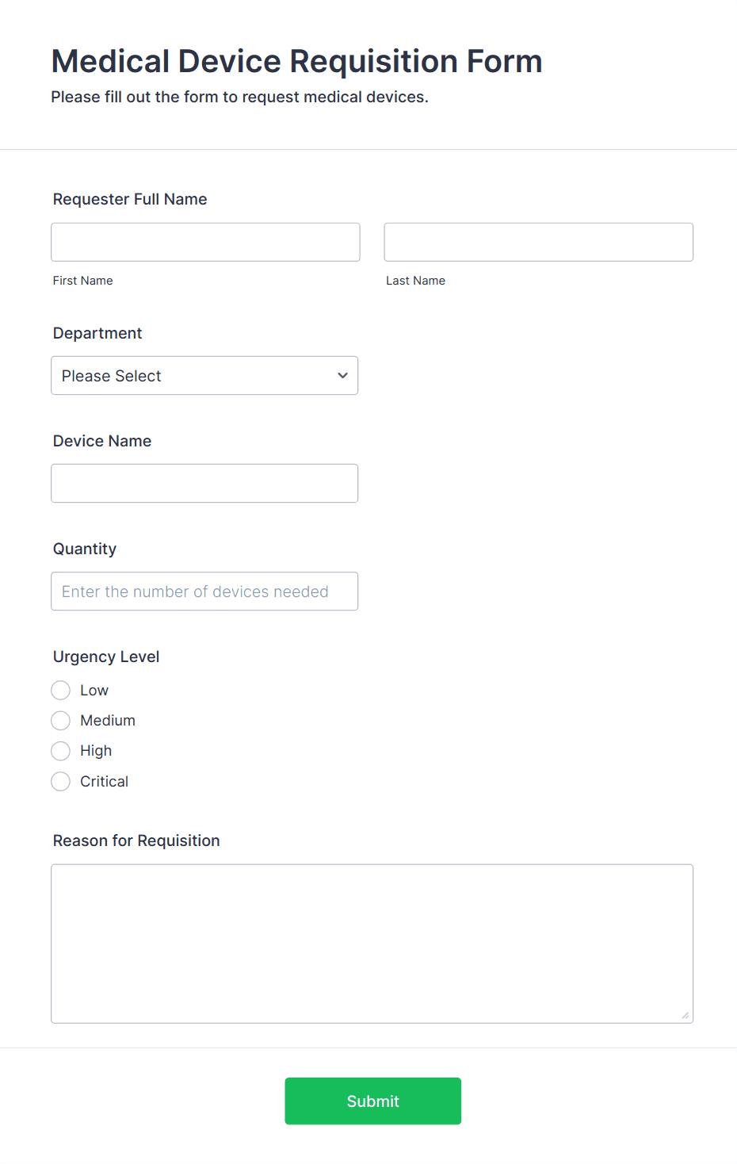The image size is (737, 1164).
Task: Click the Submit button
Action: 372,1101
